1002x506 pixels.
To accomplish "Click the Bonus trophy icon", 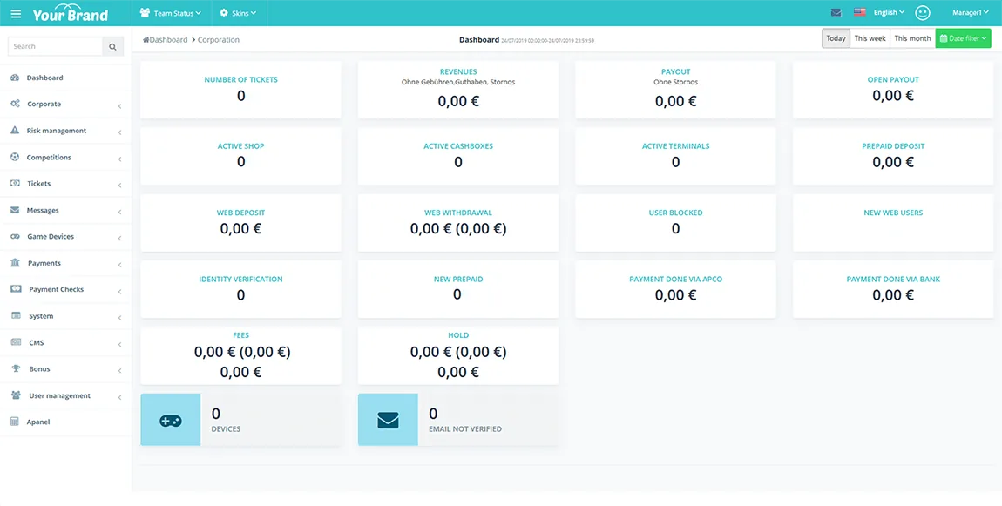I will click(x=16, y=368).
